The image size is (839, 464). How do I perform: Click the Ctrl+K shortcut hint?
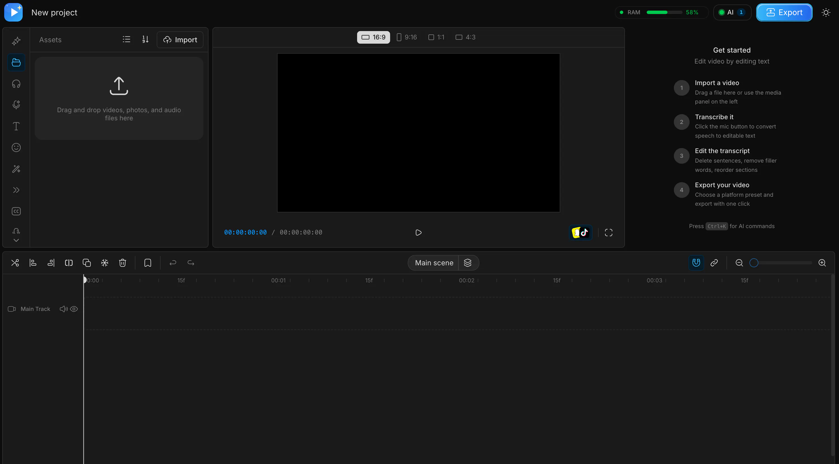pos(716,226)
